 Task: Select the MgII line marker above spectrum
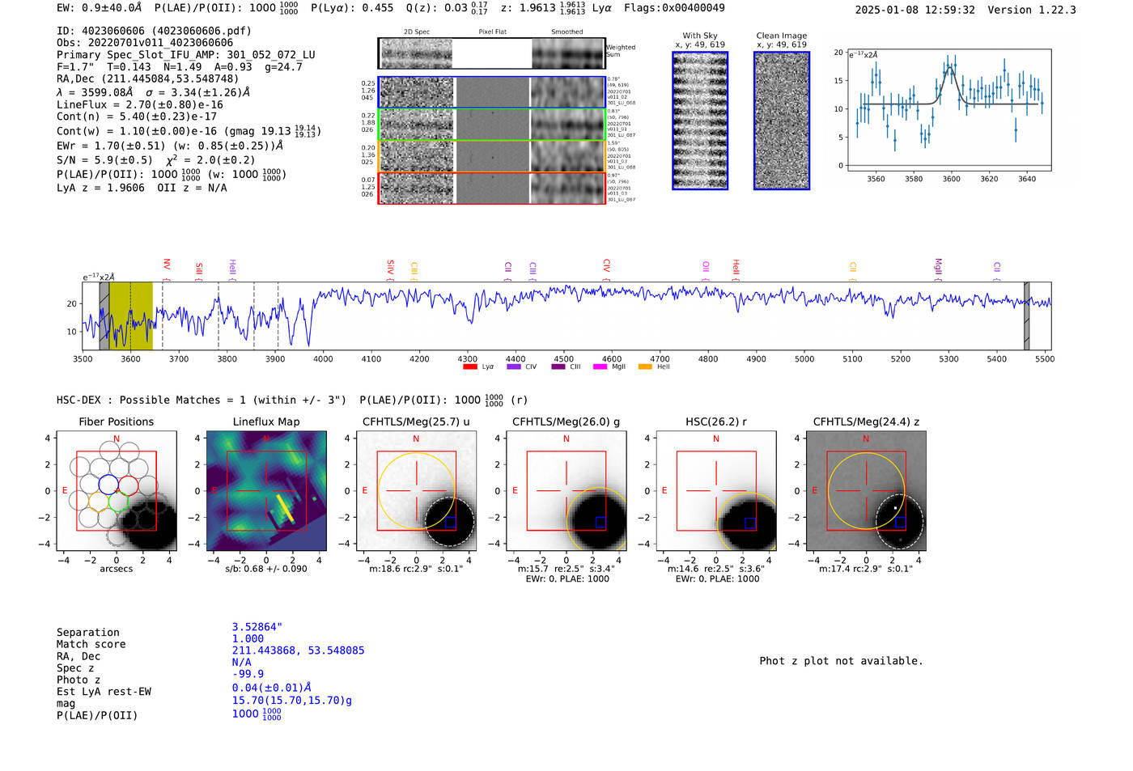938,266
